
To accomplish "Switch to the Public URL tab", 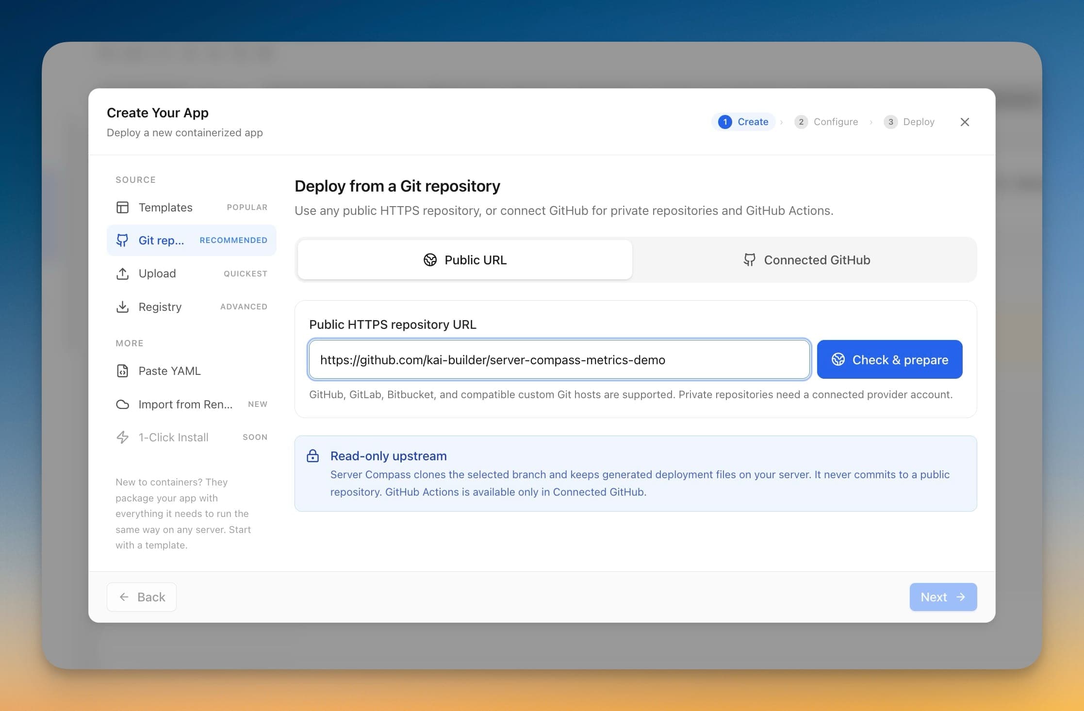I will [464, 260].
